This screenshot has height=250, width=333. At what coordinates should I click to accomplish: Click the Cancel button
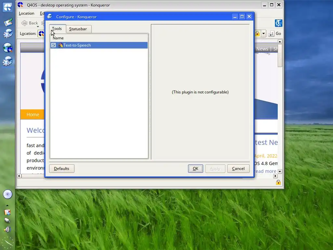point(238,169)
